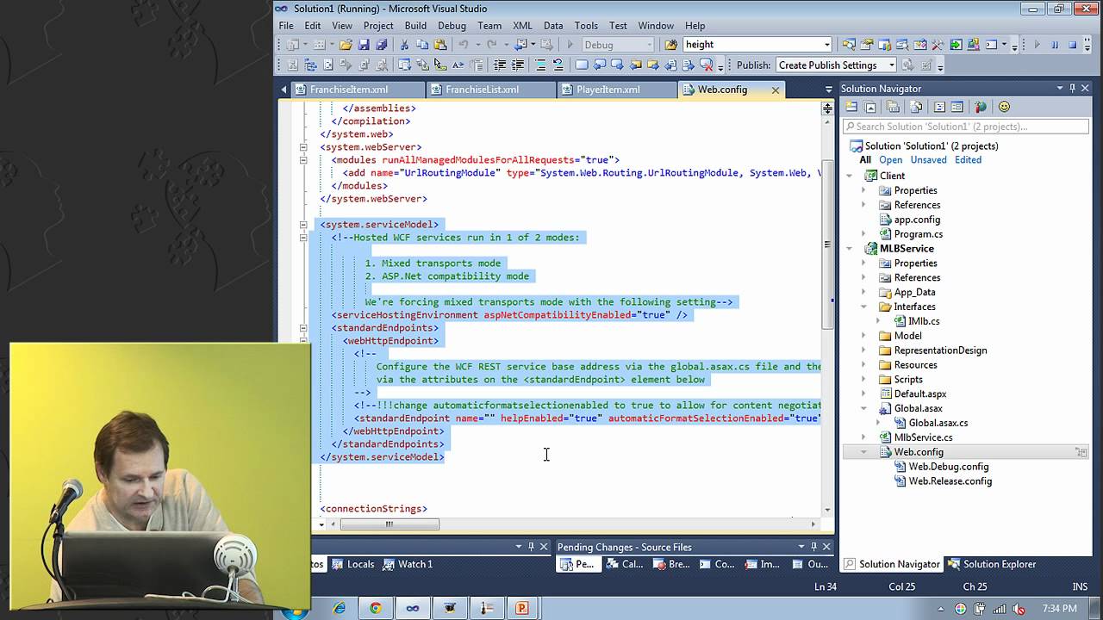
Task: Open the Create Publish Settings dropdown
Action: tap(891, 65)
